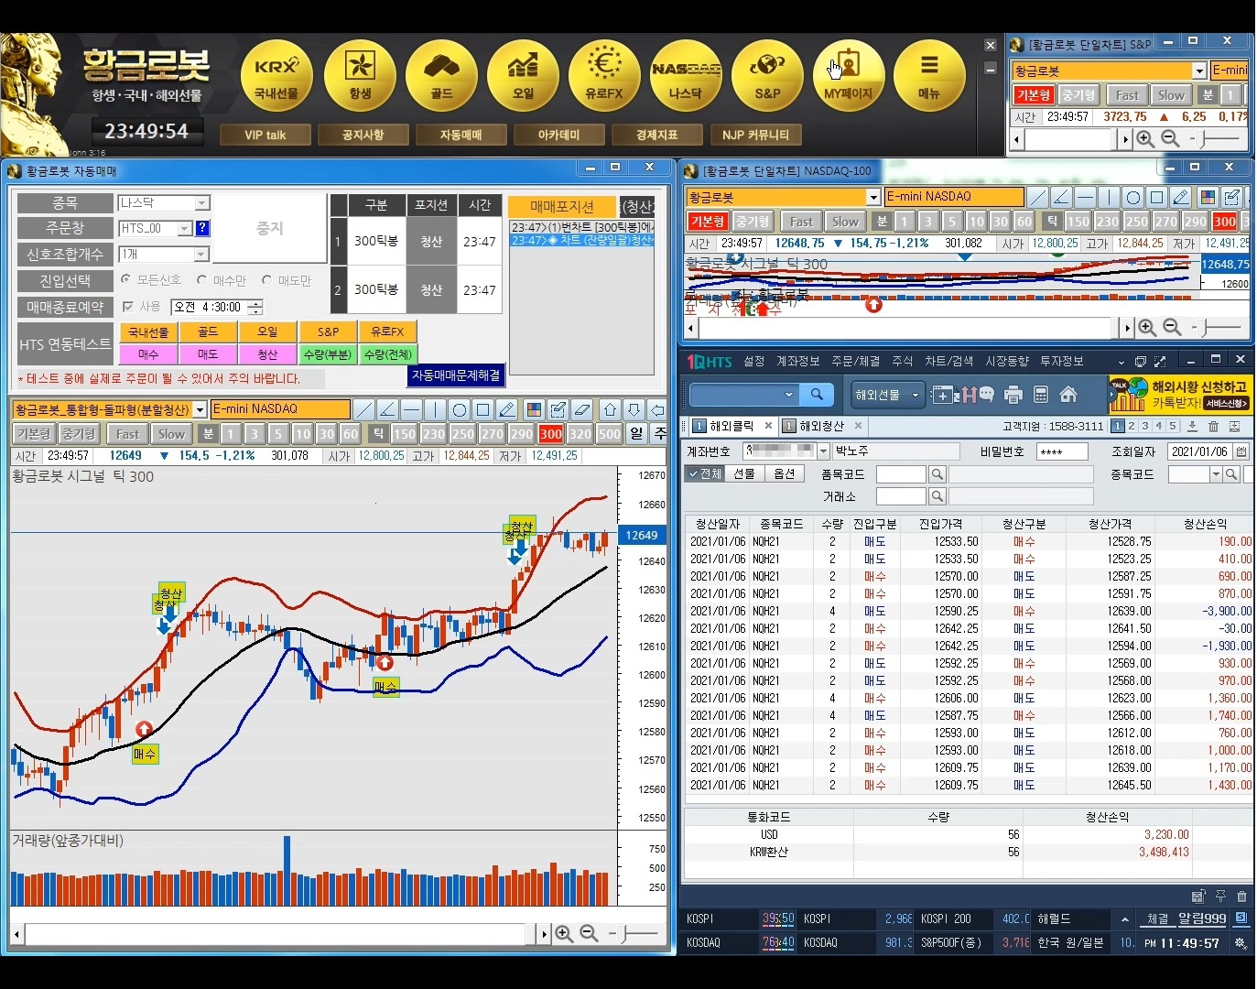Open the 나스닥 gold button

pos(686,76)
